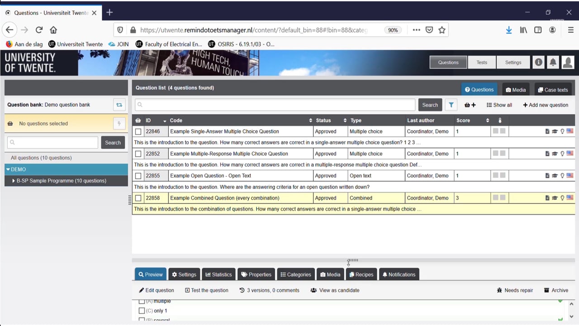Click the document icon for question 22858
The image size is (579, 326).
point(547,198)
